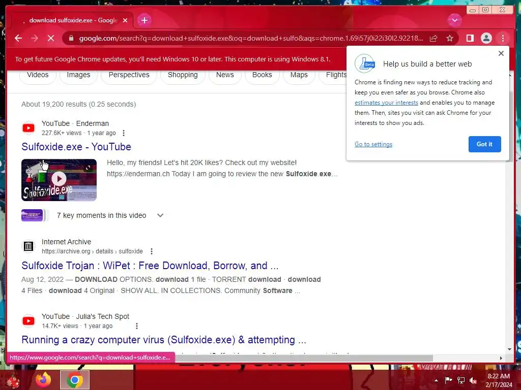Share this page icon
This screenshot has width=521, height=390.
pyautogui.click(x=433, y=38)
